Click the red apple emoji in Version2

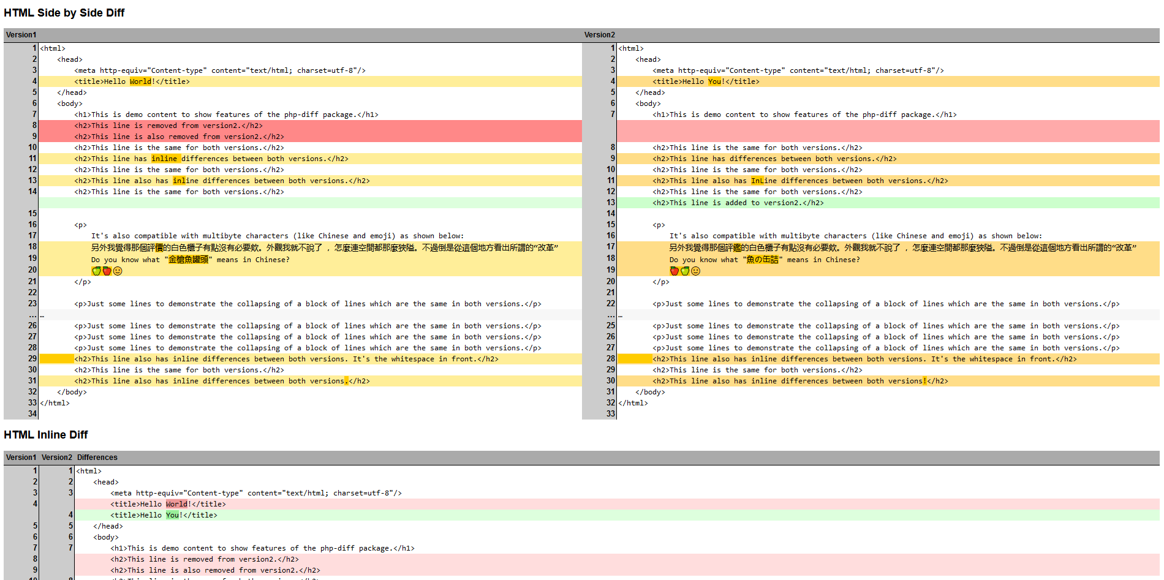pos(675,271)
